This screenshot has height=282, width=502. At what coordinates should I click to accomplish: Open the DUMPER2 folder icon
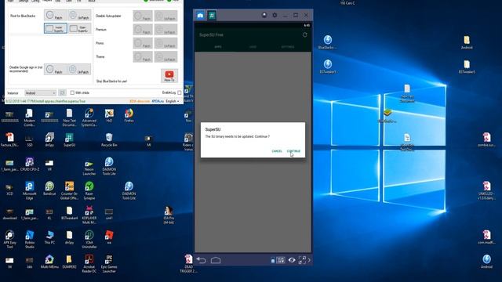(x=69, y=261)
